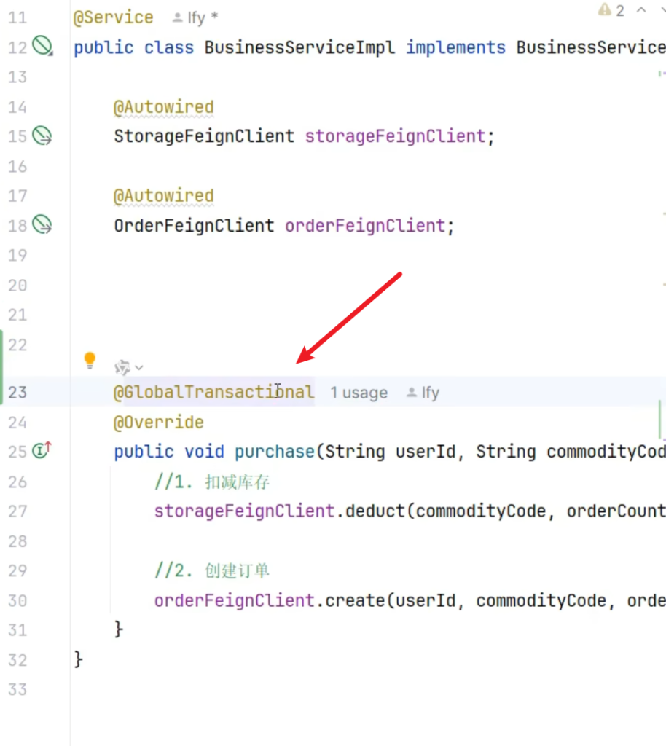Image resolution: width=666 pixels, height=746 pixels.
Task: Click line number 20 in the gutter
Action: pos(17,285)
